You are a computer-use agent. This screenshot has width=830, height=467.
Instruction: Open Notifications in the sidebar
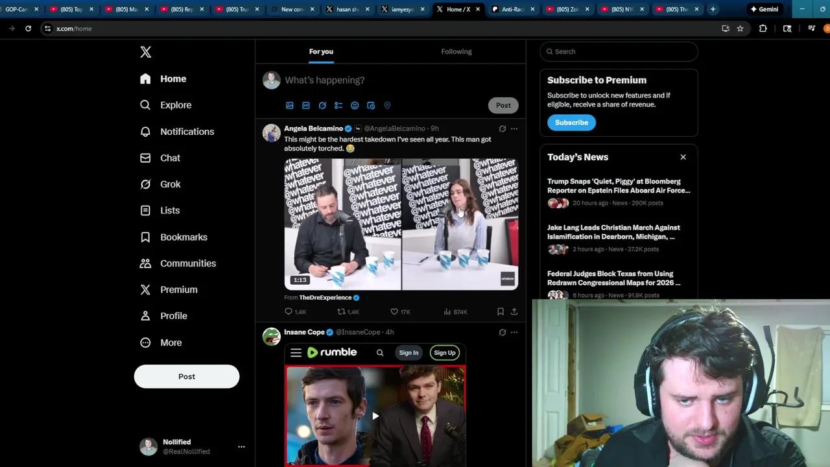coord(177,132)
